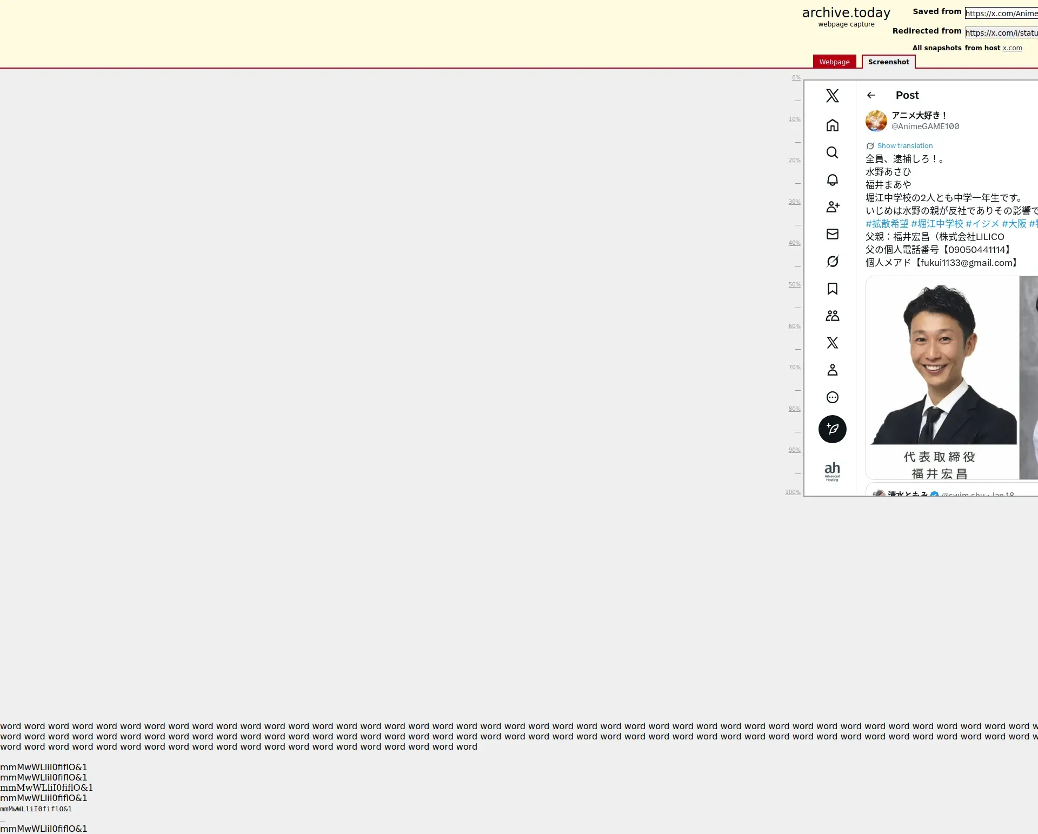The height and width of the screenshot is (834, 1038).
Task: Click the Redirected from URL field
Action: (1001, 33)
